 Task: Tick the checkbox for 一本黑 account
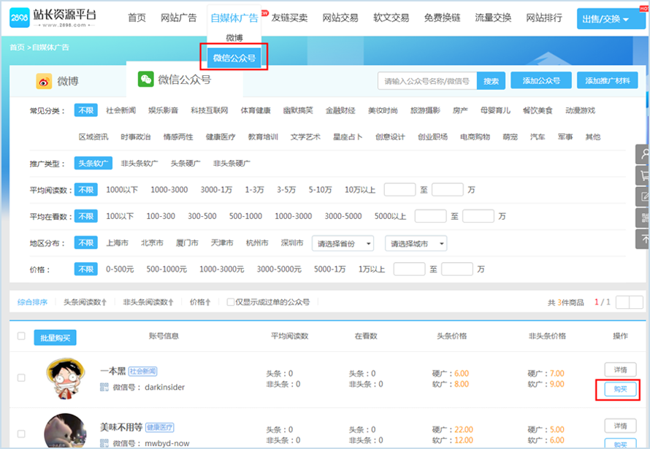click(x=21, y=378)
